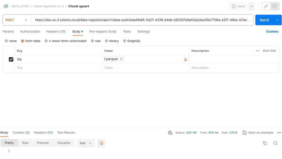This screenshot has width=282, height=159.
Task: Click the pencil edit icon
Action: (x=266, y=6)
